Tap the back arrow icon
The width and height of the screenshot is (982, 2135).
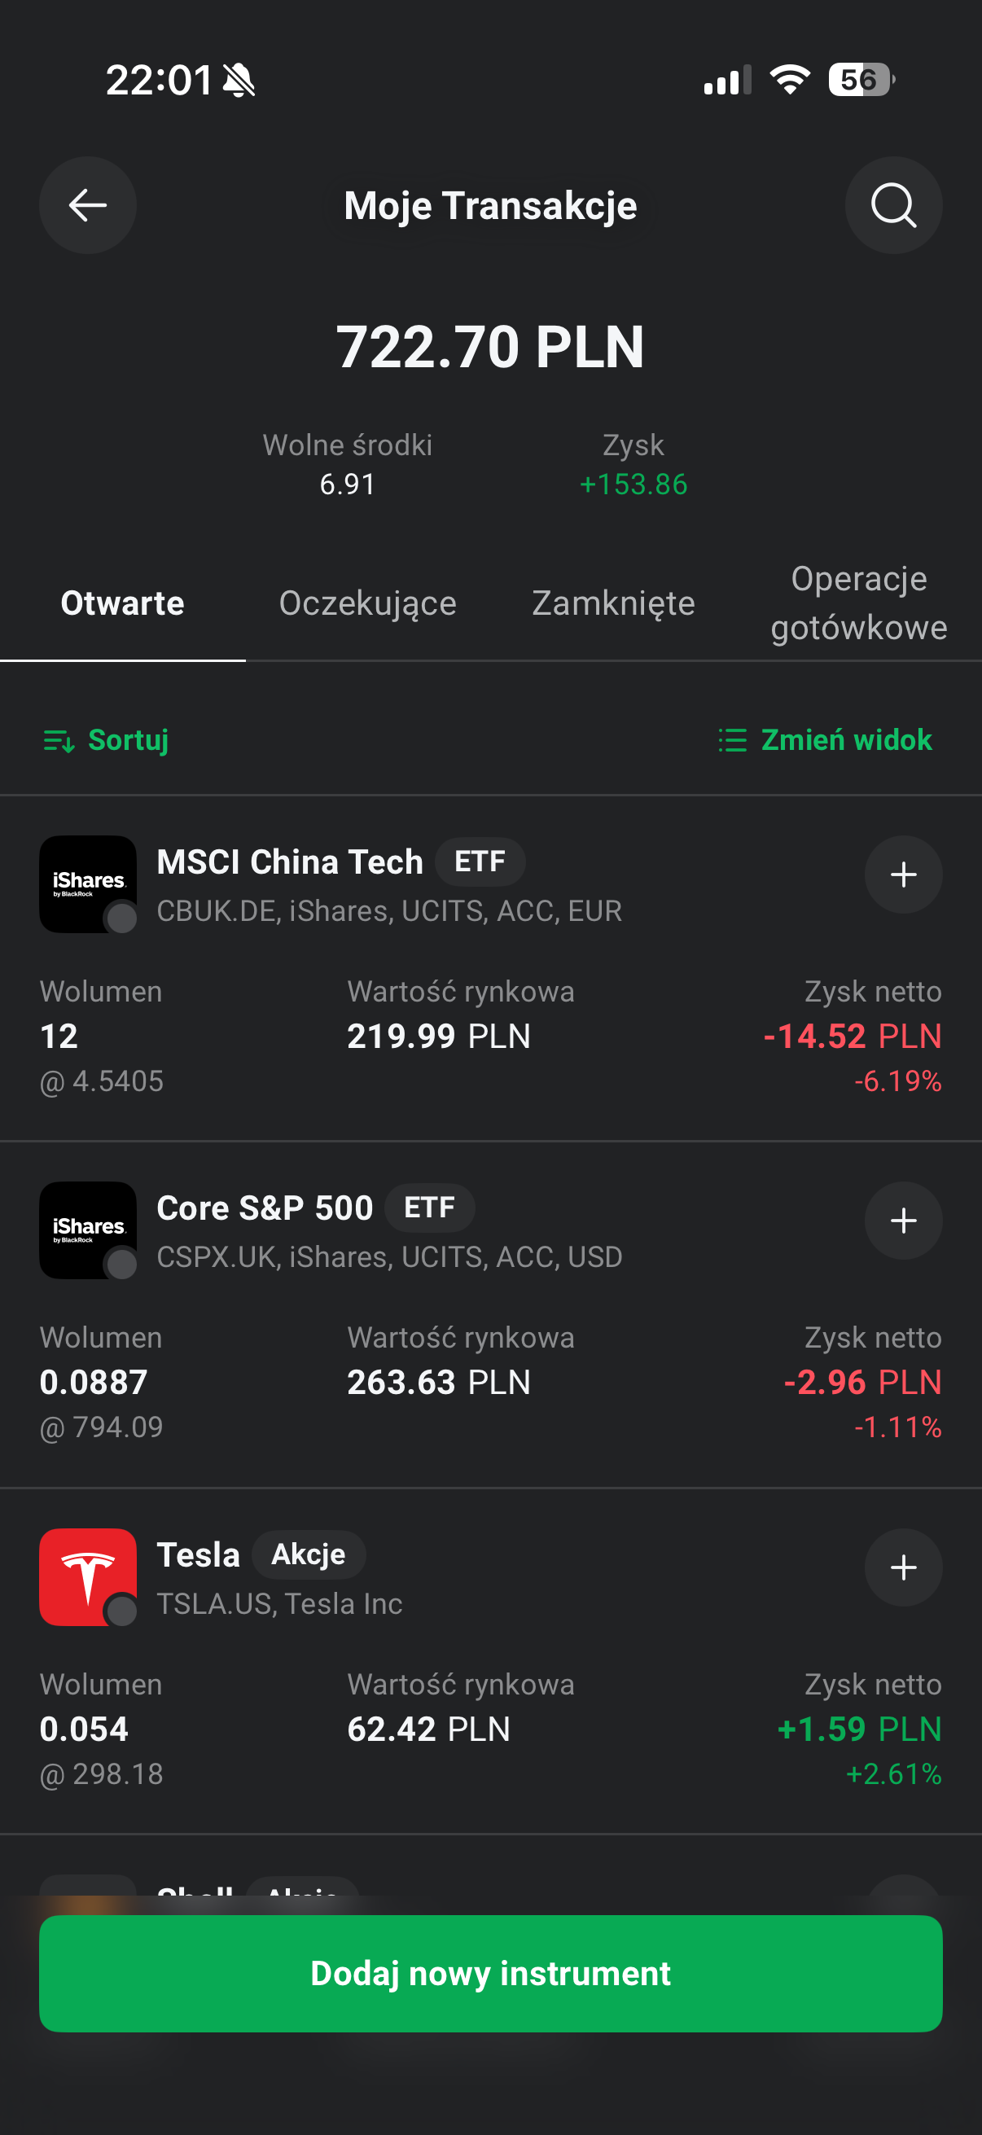(88, 204)
